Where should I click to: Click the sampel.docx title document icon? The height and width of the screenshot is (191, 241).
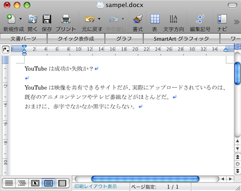(x=100, y=5)
